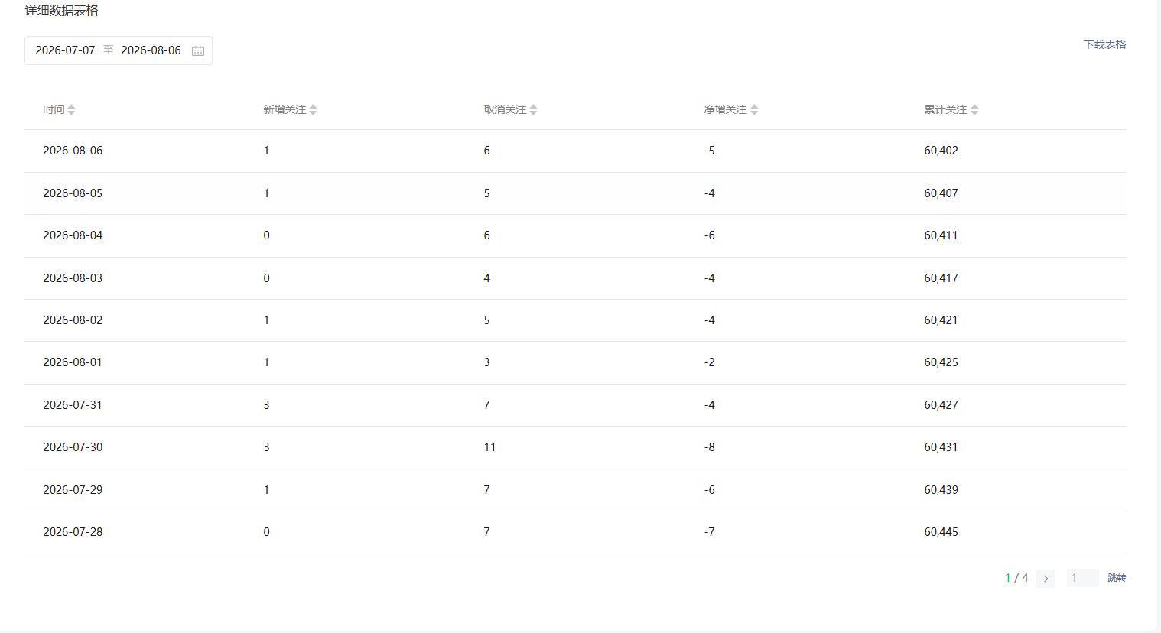1161x633 pixels.
Task: Sort by 取消关注 column arrows
Action: point(533,110)
